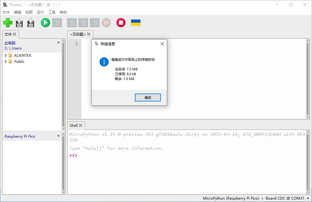Click the Users path link
312x202 pixels.
point(17,48)
